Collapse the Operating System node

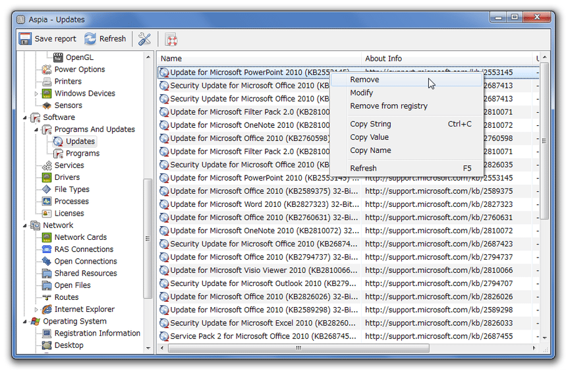(x=24, y=322)
